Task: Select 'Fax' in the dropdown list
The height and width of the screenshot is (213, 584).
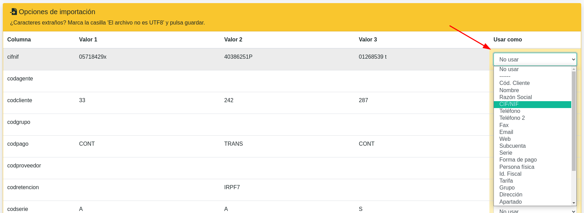Action: click(533, 125)
